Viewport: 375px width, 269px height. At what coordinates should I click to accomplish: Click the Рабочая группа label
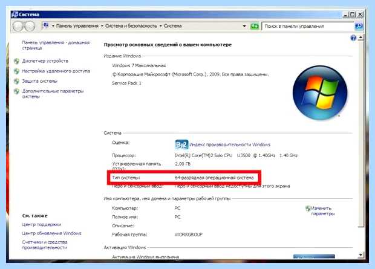[x=129, y=235]
